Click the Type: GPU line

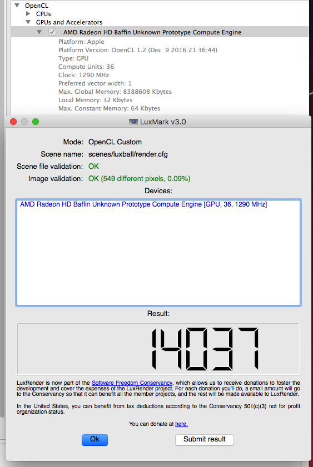[x=73, y=58]
